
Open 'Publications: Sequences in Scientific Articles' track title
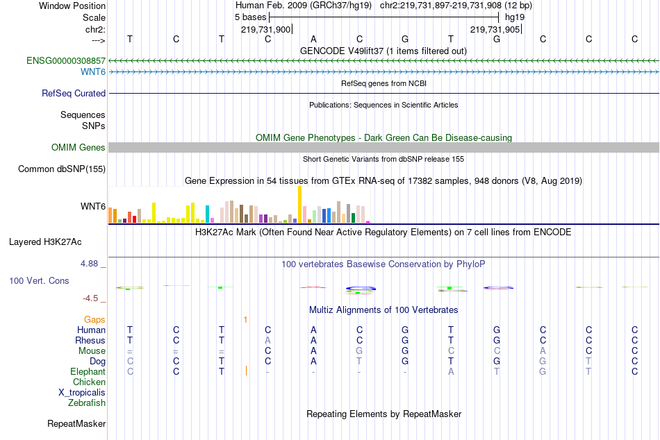click(x=383, y=105)
